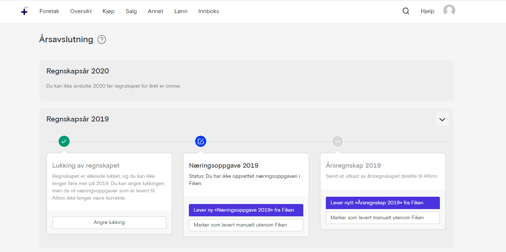Click the Regnskapsår 2020 heading

(78, 71)
